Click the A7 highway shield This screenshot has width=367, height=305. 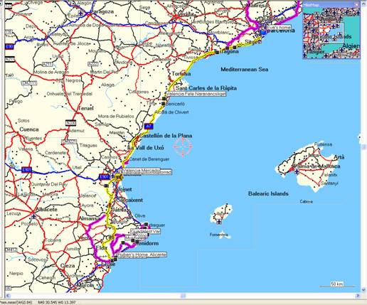(x=149, y=126)
